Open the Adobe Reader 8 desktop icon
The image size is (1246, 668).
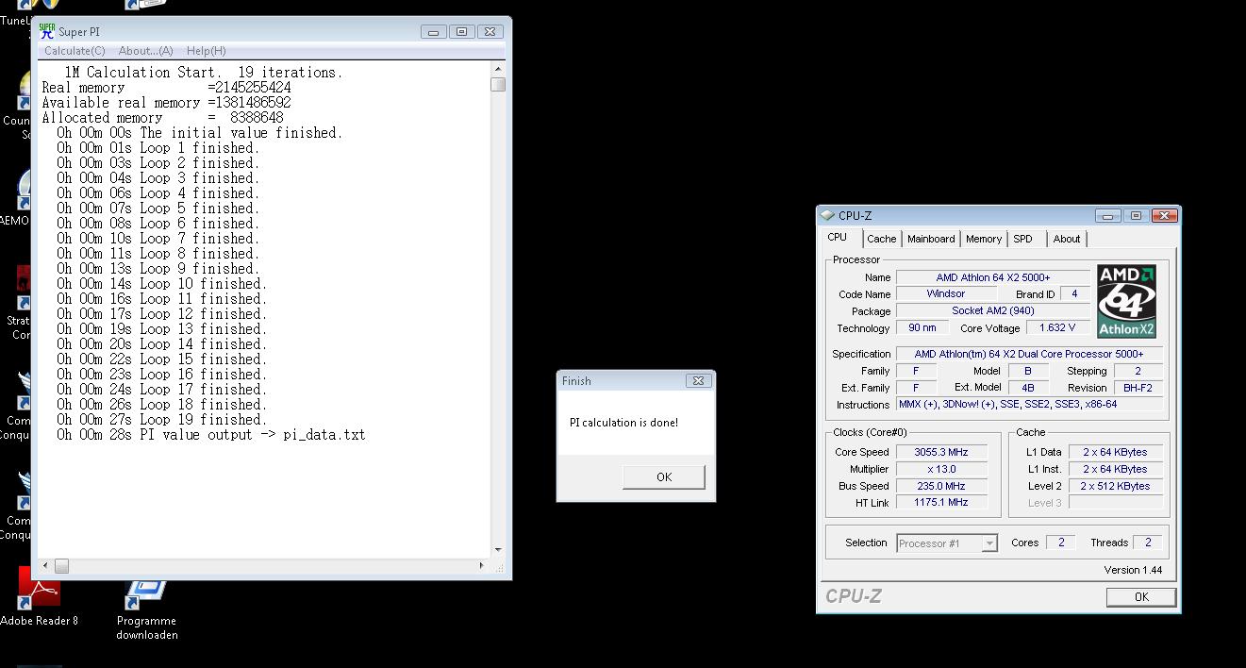(39, 592)
